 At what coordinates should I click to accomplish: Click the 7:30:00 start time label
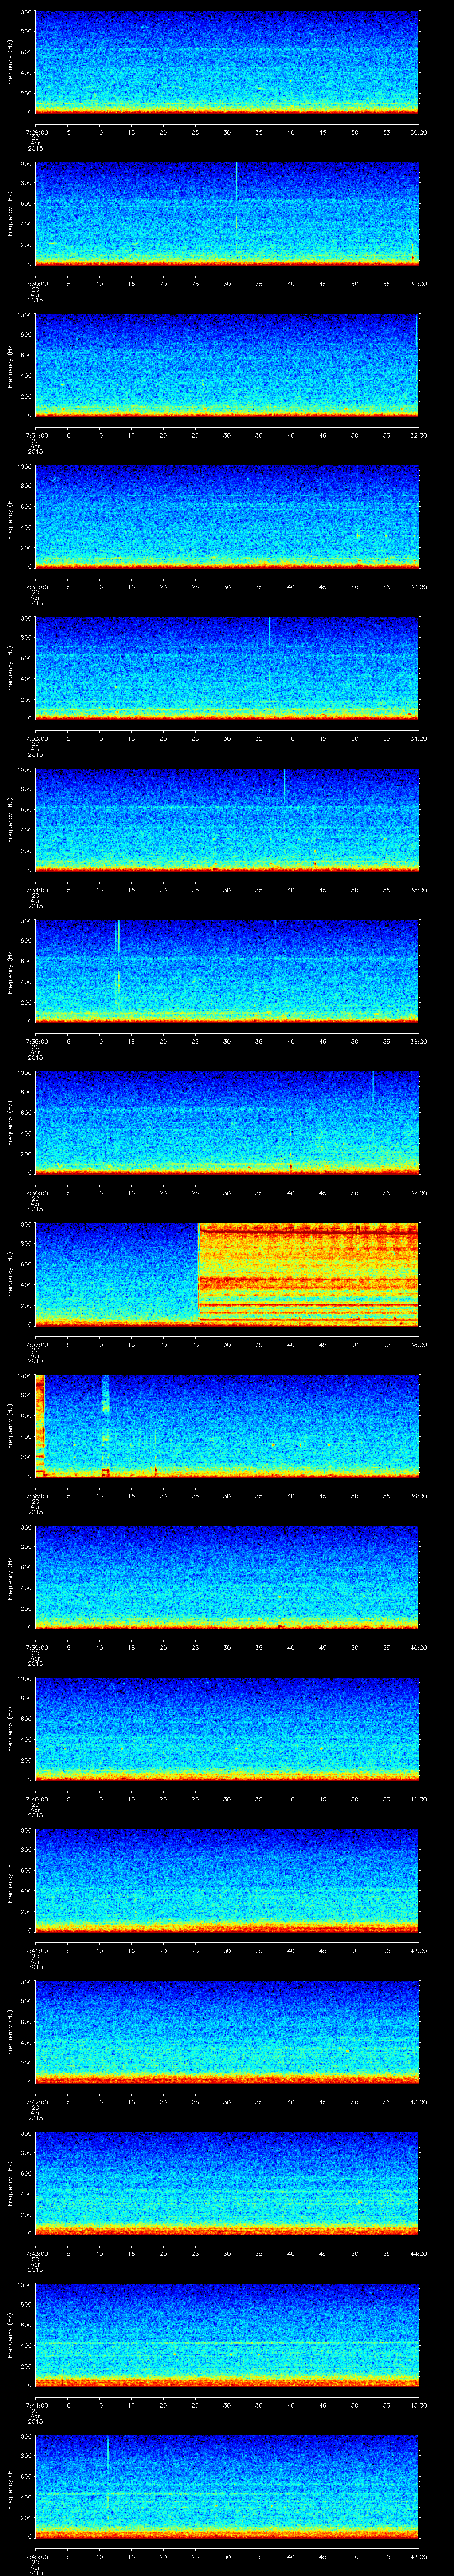(x=35, y=284)
